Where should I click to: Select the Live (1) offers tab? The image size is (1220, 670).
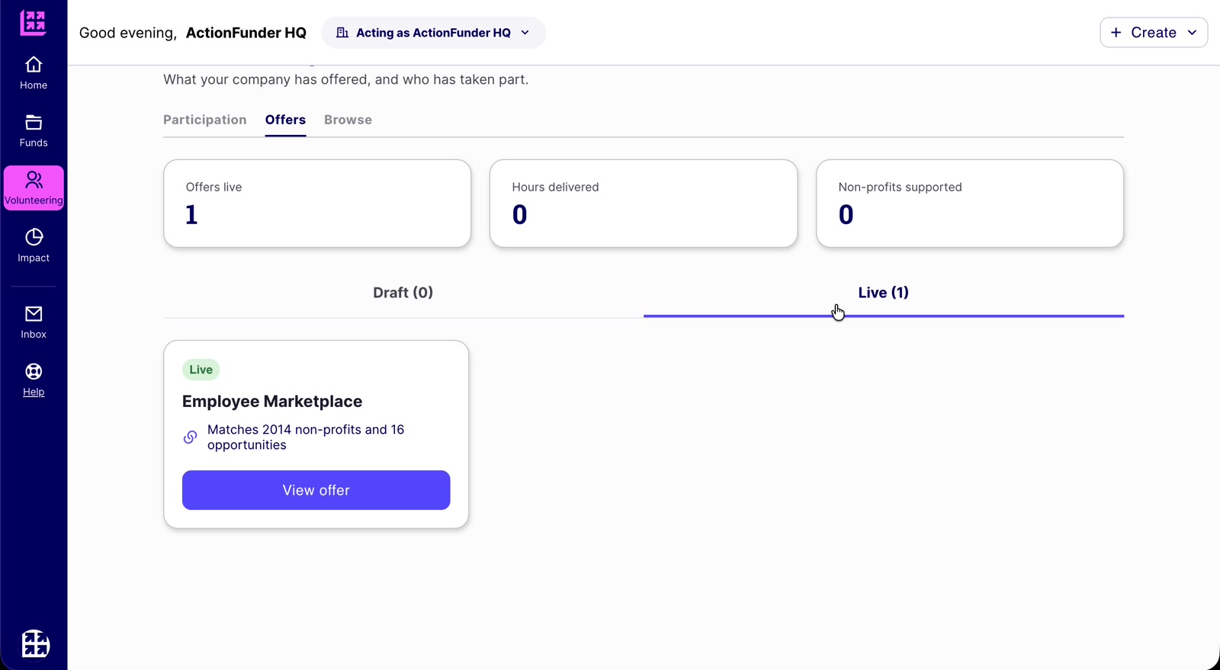pyautogui.click(x=884, y=293)
